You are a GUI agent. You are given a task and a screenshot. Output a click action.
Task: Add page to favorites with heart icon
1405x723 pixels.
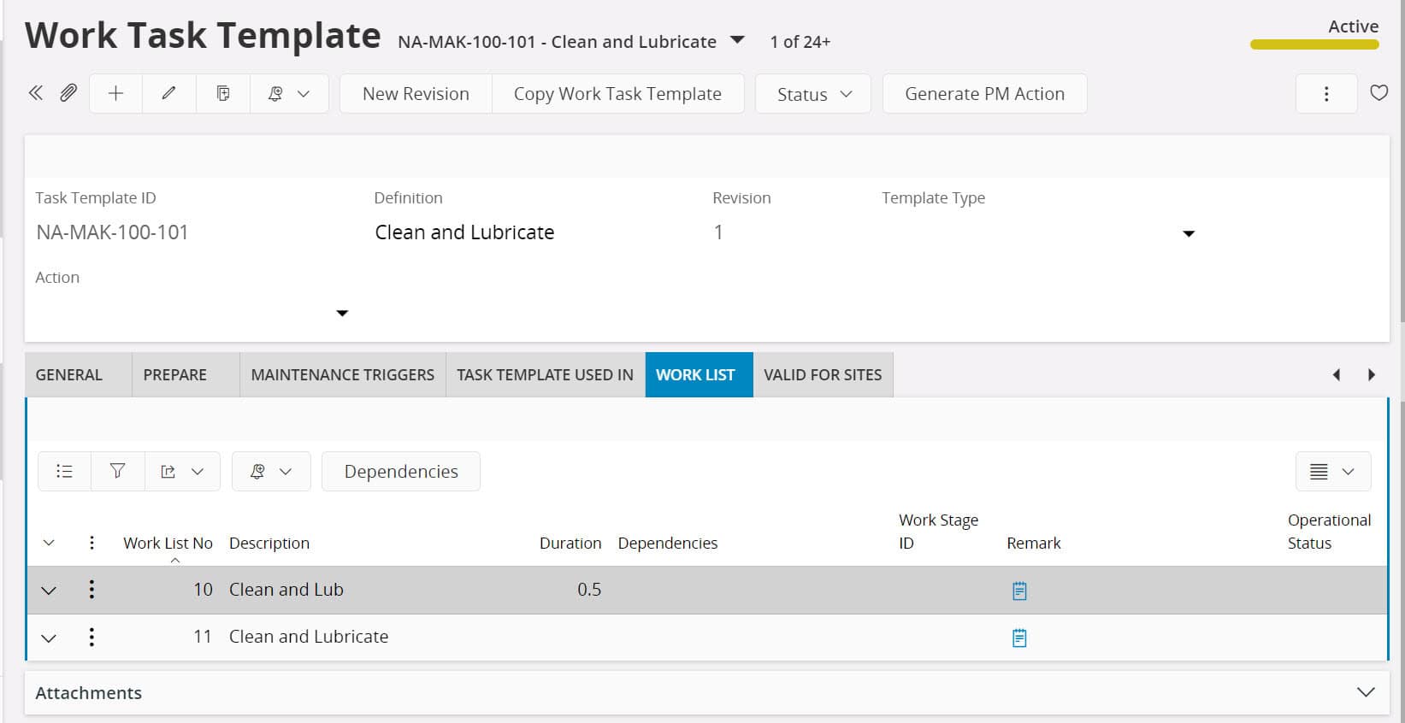pyautogui.click(x=1378, y=93)
